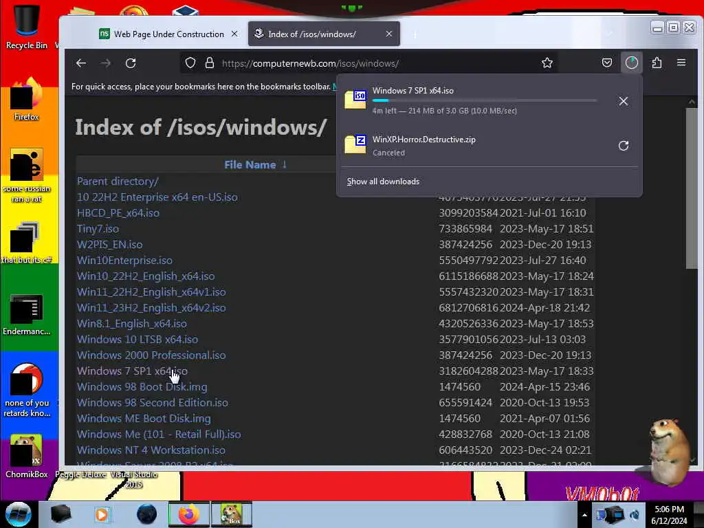Screen dimensions: 704x528
Task: Open the Firefox desktop shortcut
Action: coord(27,99)
